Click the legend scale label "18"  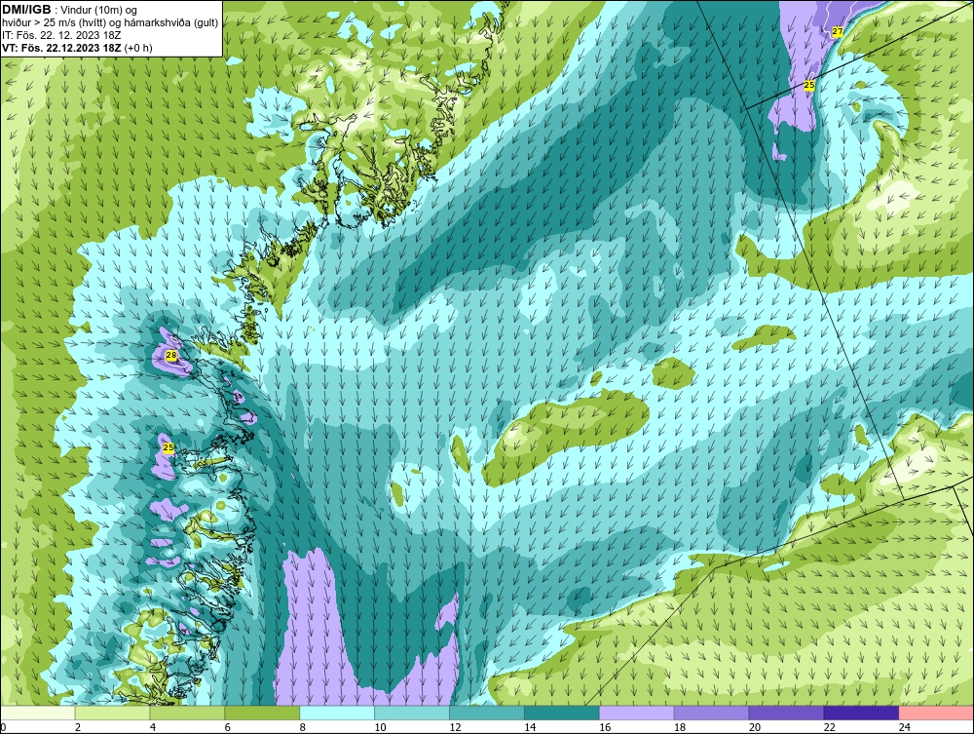pyautogui.click(x=680, y=727)
